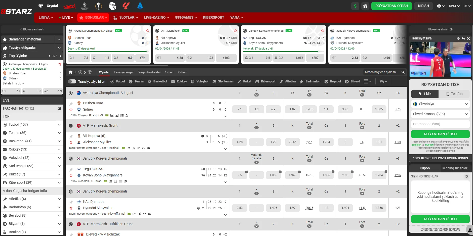Select the Bilyard sport filter
The width and height of the screenshot is (473, 236).
pos(352,81)
